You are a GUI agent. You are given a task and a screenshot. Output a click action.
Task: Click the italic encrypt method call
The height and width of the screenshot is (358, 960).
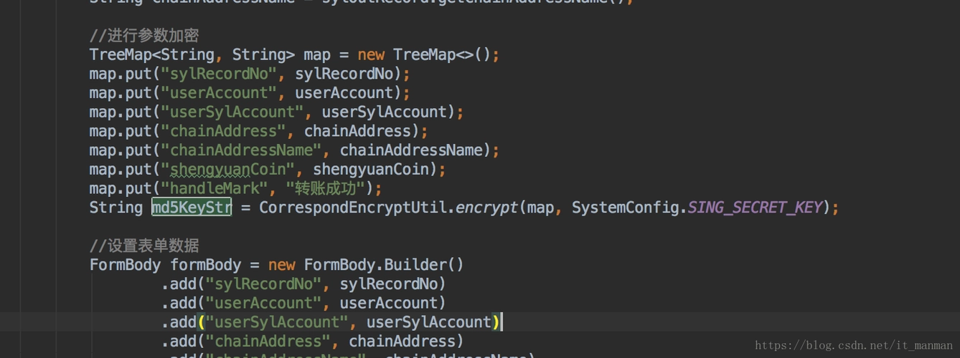pos(486,208)
